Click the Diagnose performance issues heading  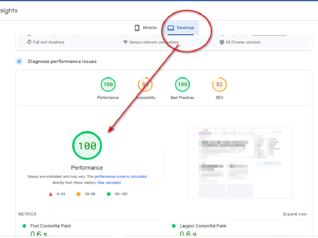pyautogui.click(x=62, y=61)
